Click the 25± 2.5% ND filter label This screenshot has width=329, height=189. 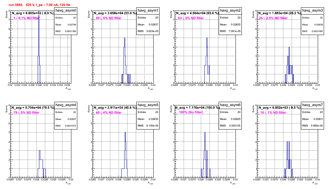(273, 18)
